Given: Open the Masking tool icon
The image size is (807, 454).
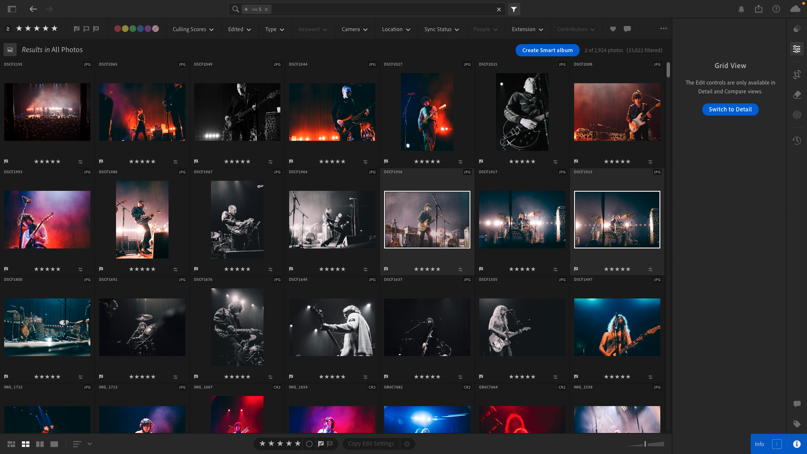Looking at the screenshot, I should 796,115.
